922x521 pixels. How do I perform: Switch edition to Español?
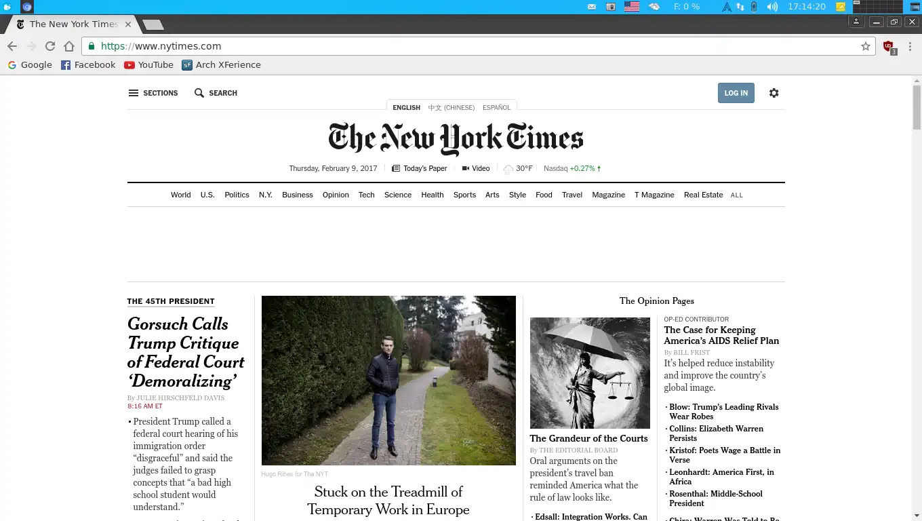[496, 108]
